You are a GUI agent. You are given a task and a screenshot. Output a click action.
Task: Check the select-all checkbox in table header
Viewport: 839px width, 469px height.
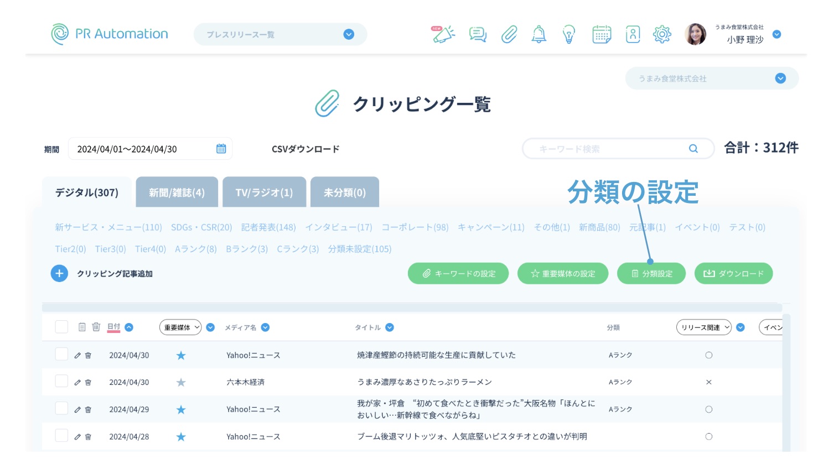tap(61, 327)
